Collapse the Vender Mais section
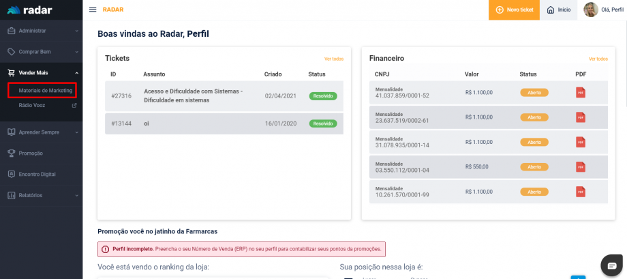Viewport: 627px width, 279px height. point(42,72)
